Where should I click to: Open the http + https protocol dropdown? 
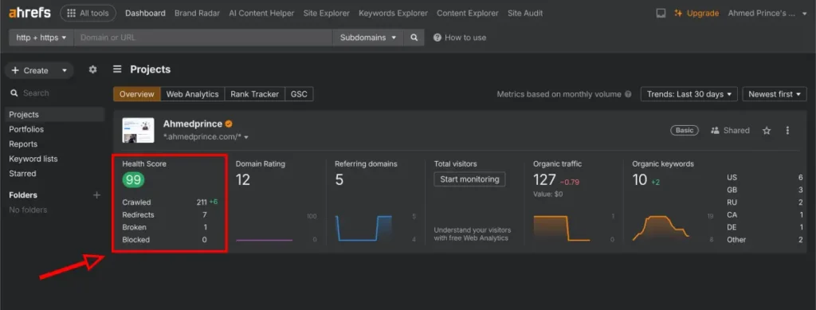click(x=41, y=37)
